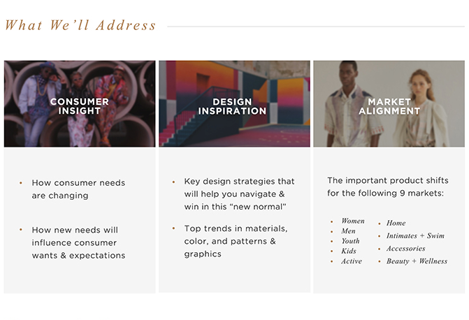The height and width of the screenshot is (320, 469).
Task: Click the Home market item
Action: 396,223
